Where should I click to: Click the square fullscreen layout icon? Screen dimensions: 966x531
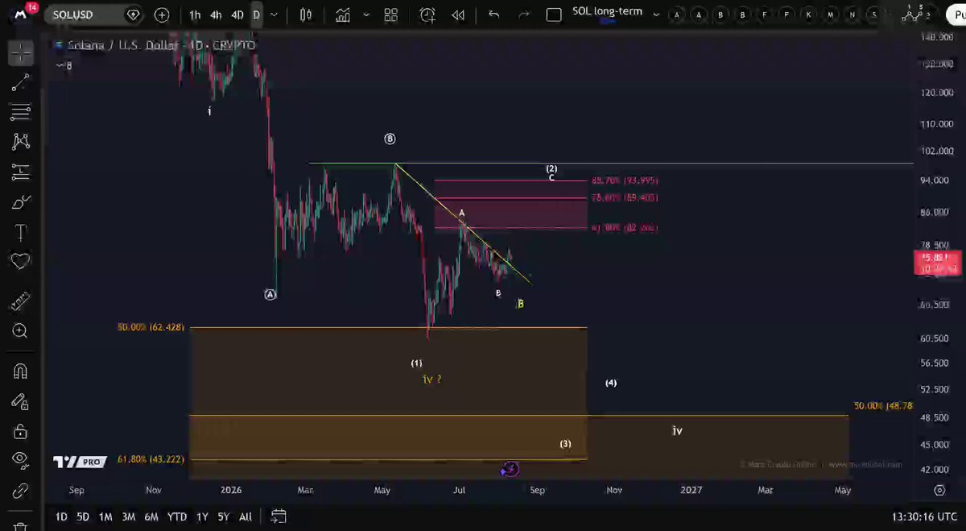554,15
